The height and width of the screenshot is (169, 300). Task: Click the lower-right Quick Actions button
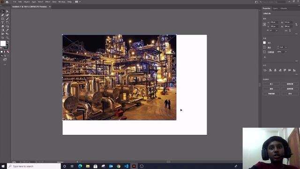coord(290,94)
